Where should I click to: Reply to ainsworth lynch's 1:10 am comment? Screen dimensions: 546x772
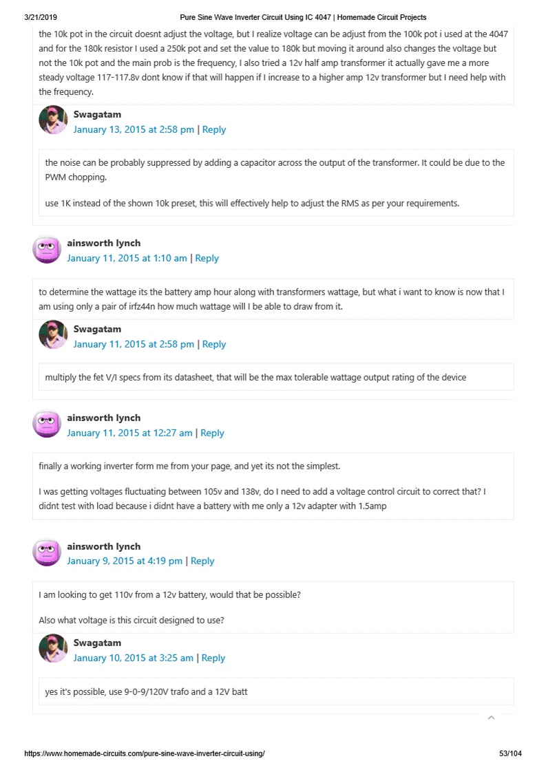[207, 258]
